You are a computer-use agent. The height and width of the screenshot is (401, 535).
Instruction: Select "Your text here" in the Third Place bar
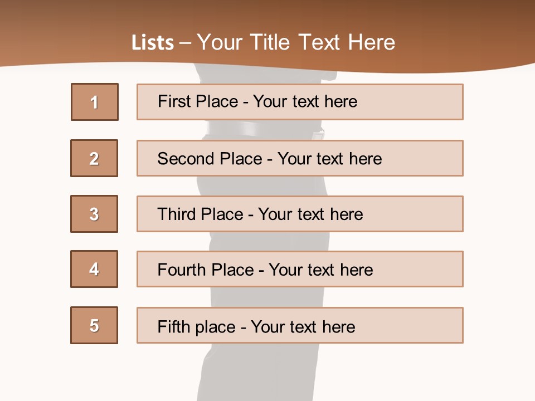[x=310, y=214]
